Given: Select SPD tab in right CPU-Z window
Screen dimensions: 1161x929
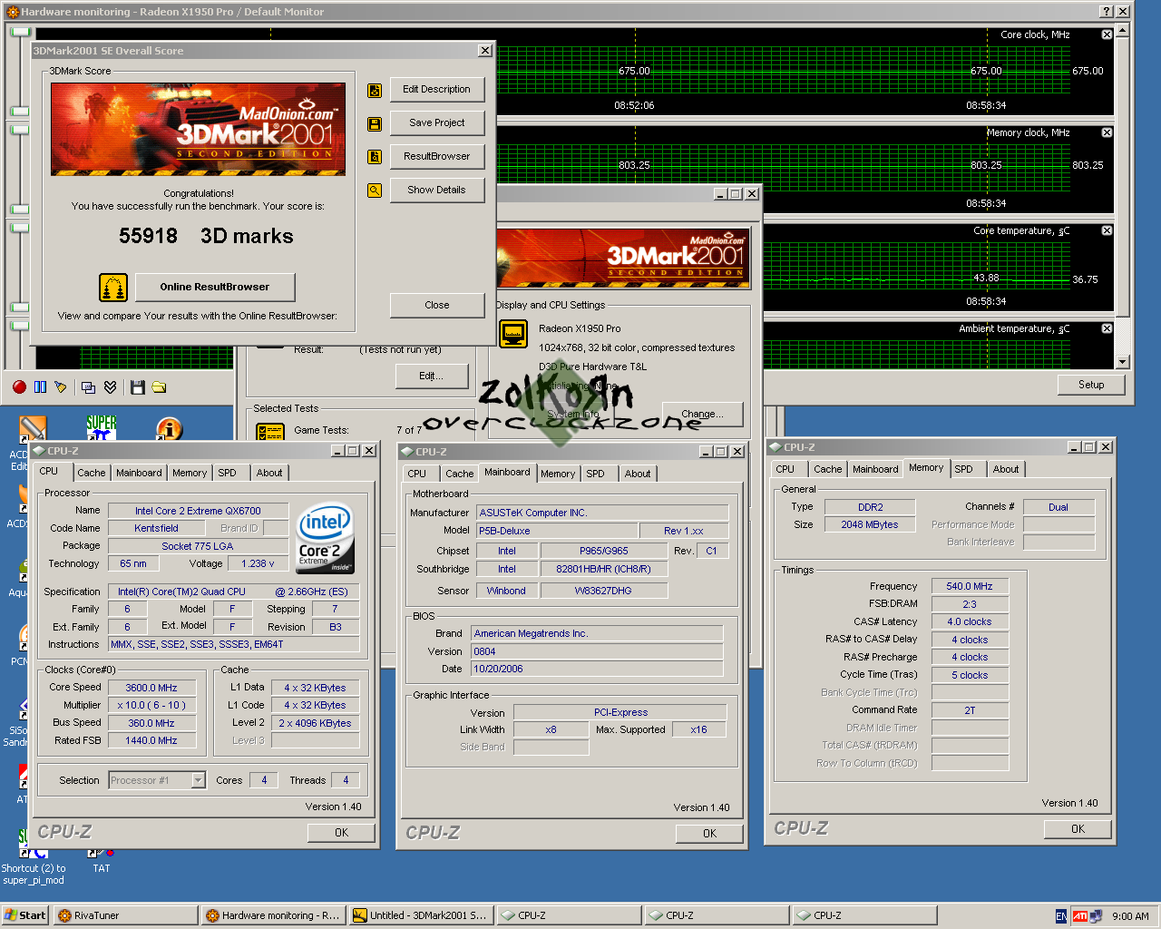Looking at the screenshot, I should point(964,469).
